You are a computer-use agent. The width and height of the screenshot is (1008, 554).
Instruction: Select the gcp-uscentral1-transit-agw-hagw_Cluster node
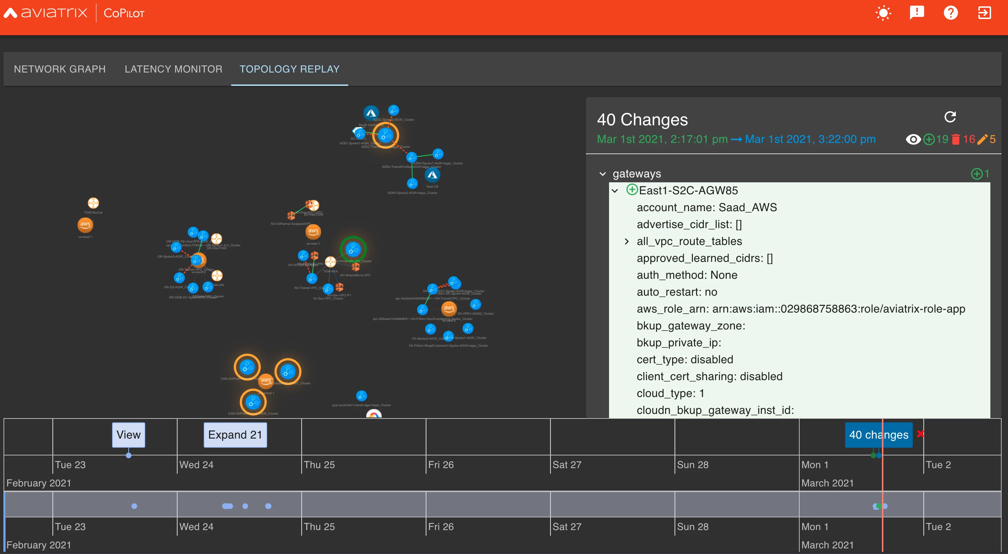pos(362,396)
